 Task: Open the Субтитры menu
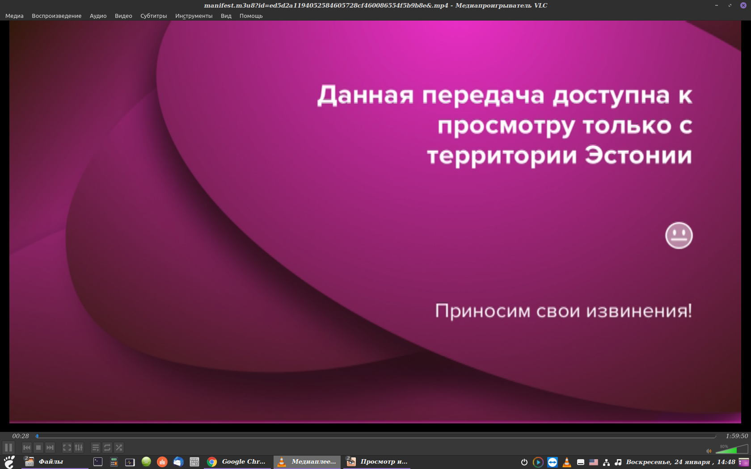[153, 16]
